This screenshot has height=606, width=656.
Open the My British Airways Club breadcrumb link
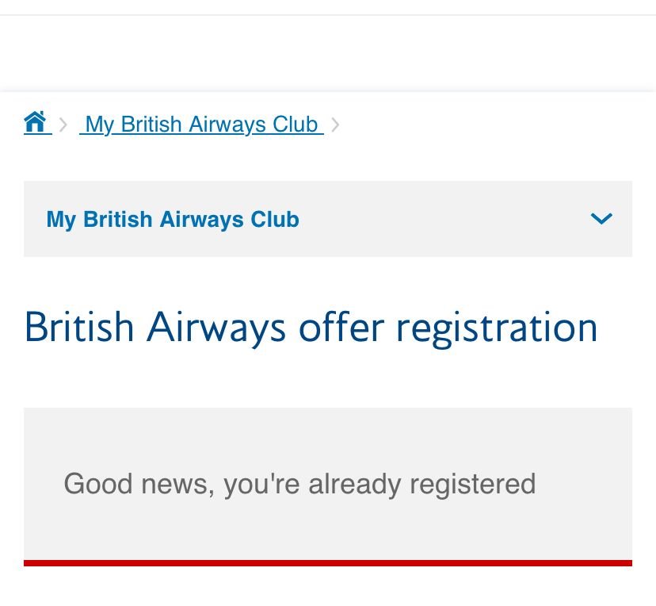(201, 125)
